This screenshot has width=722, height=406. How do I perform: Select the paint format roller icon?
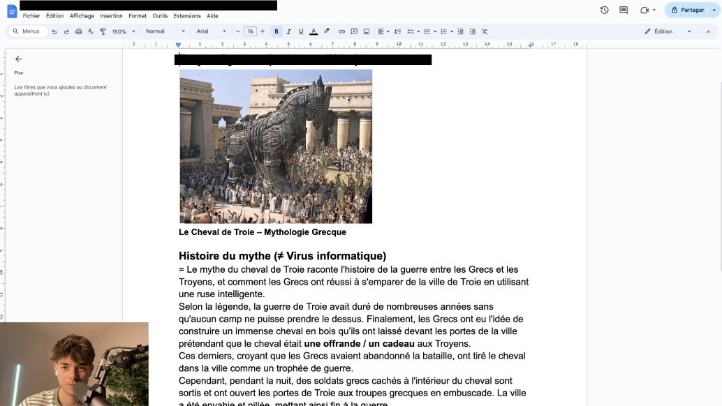(103, 31)
